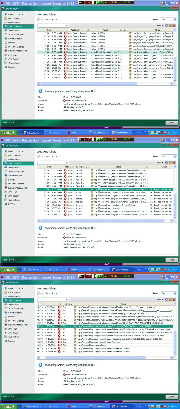Expand View menu in the 10:38 AM capture
The height and width of the screenshot is (409, 180).
click(160, 163)
